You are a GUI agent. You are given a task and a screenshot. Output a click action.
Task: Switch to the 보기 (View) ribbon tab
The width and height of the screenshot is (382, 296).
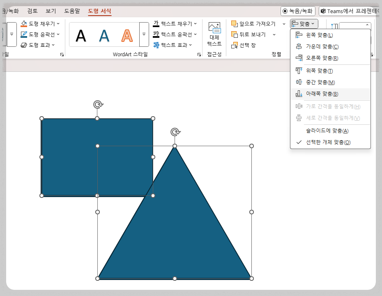coord(51,11)
